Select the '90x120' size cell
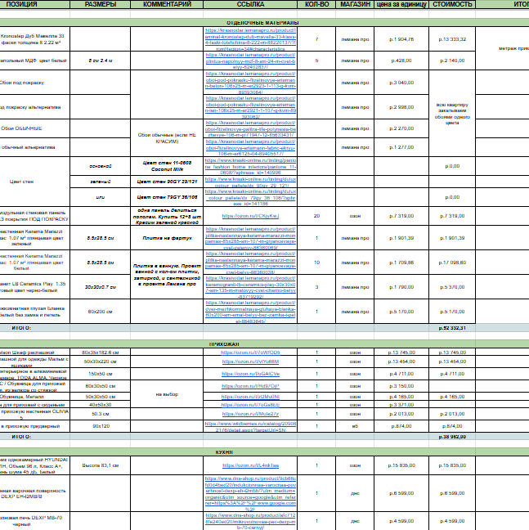The width and height of the screenshot is (529, 530). pos(101,426)
